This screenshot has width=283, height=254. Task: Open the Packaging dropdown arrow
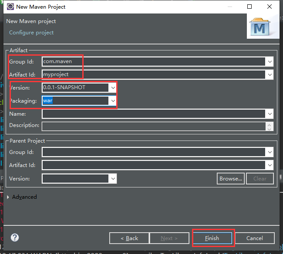[113, 101]
